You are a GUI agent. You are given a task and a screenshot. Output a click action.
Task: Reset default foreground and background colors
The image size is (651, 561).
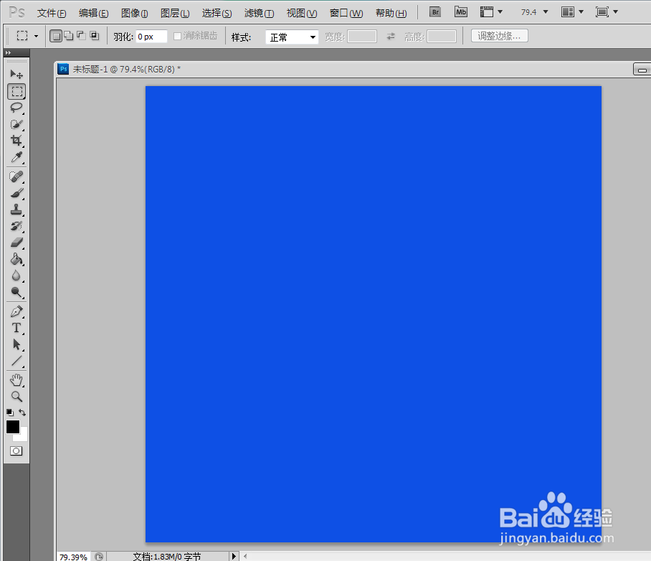tap(10, 412)
